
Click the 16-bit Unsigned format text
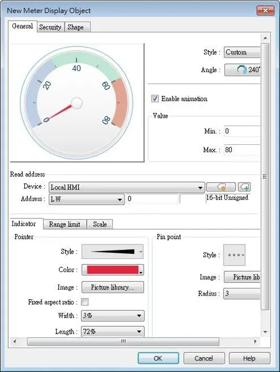tap(227, 198)
